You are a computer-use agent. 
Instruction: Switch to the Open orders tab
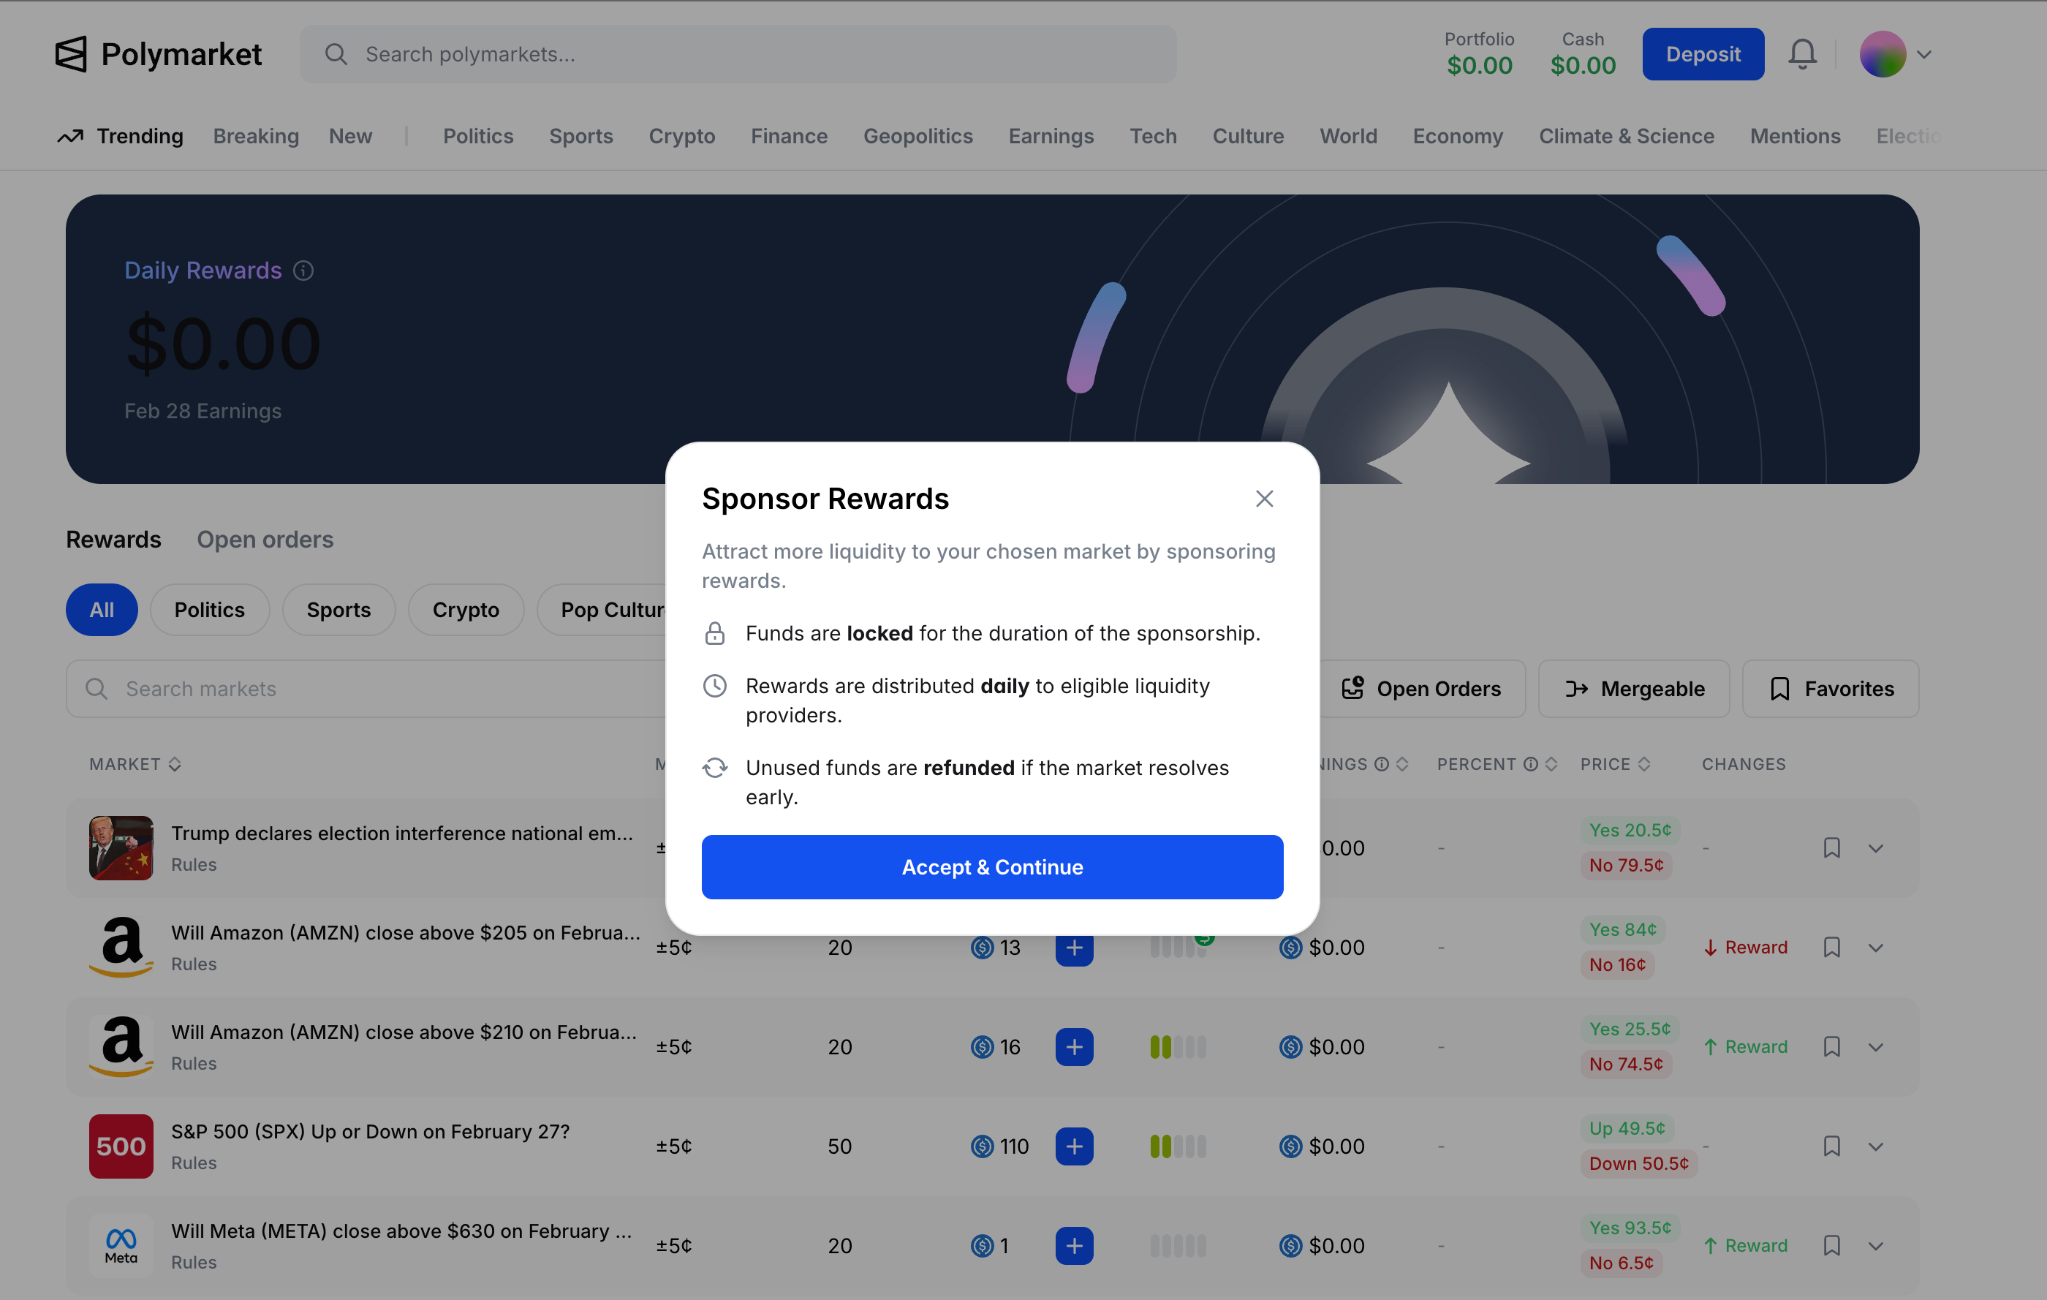265,539
